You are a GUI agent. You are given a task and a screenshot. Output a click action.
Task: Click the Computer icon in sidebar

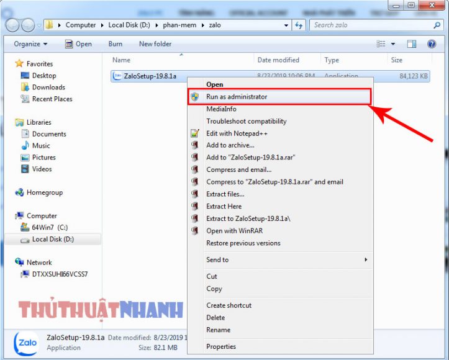(x=19, y=215)
